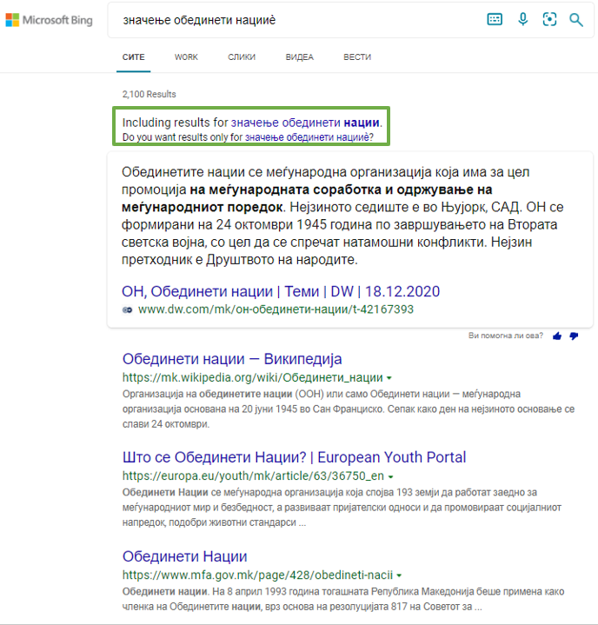Image resolution: width=598 pixels, height=625 pixels.
Task: Start voice search with microphone icon
Action: [x=522, y=19]
